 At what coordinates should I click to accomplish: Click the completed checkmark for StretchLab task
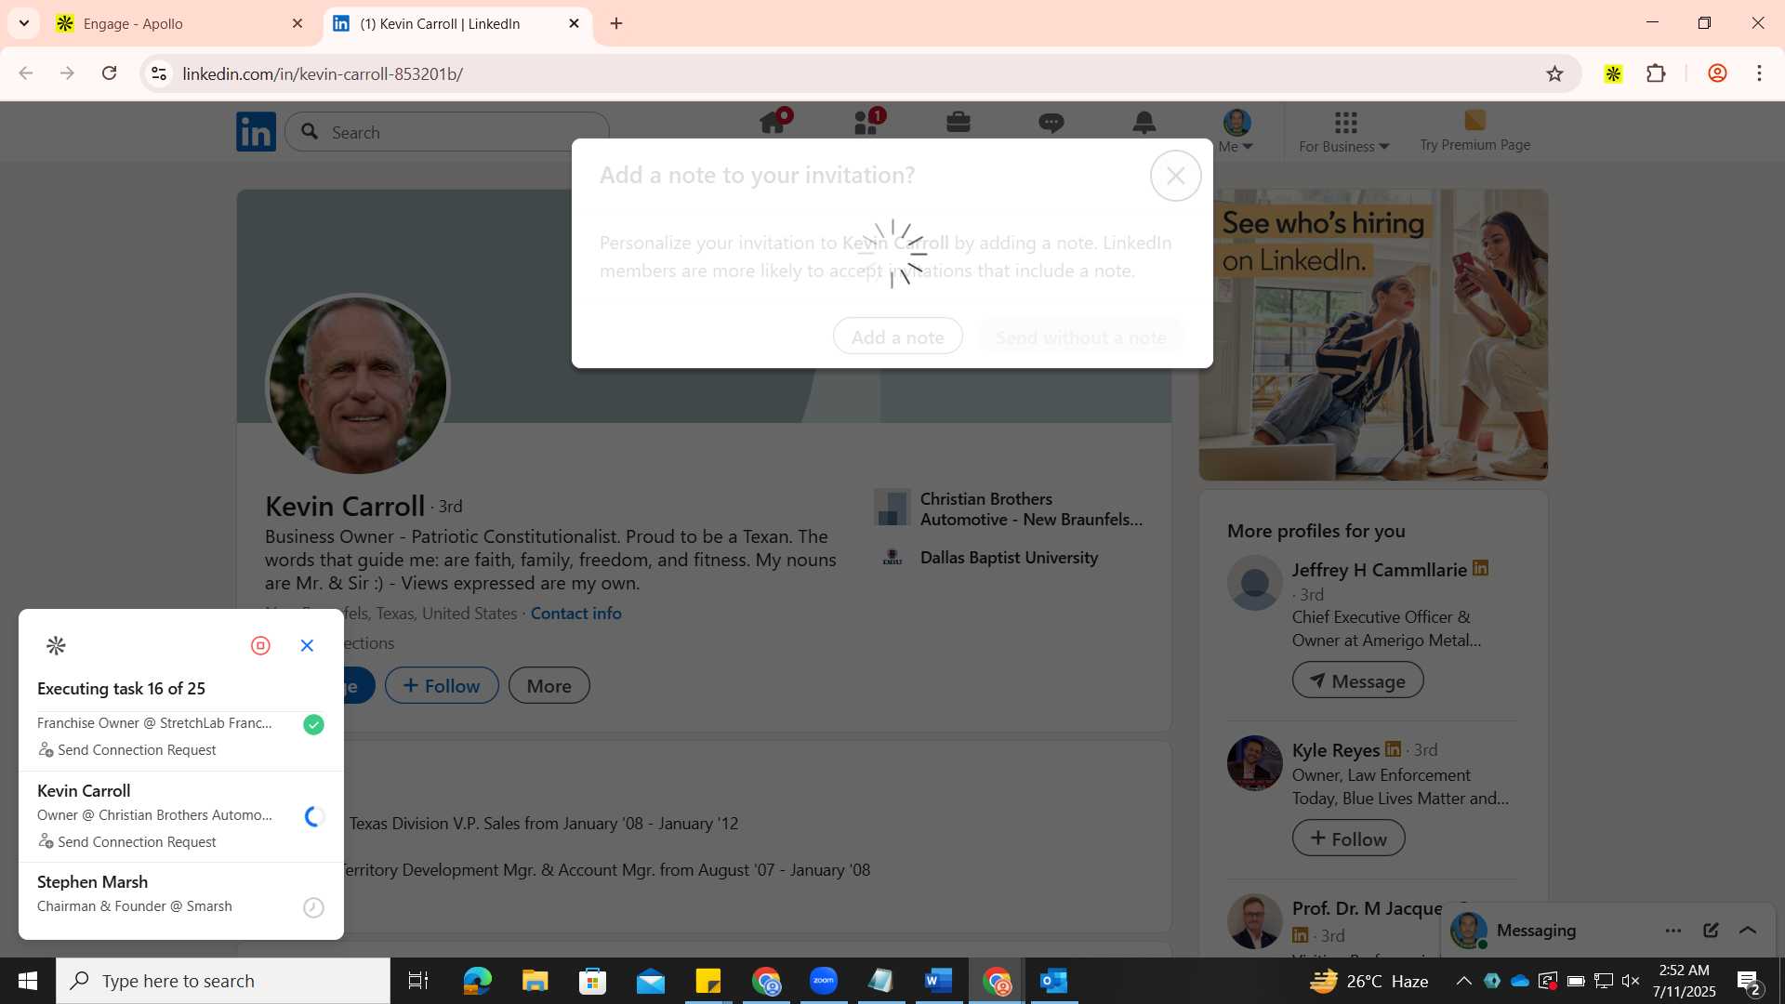click(314, 724)
